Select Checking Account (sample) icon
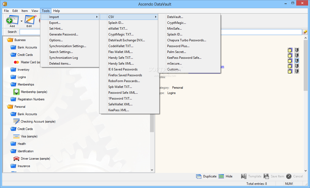This screenshot has width=310, height=188. pyautogui.click(x=16, y=122)
